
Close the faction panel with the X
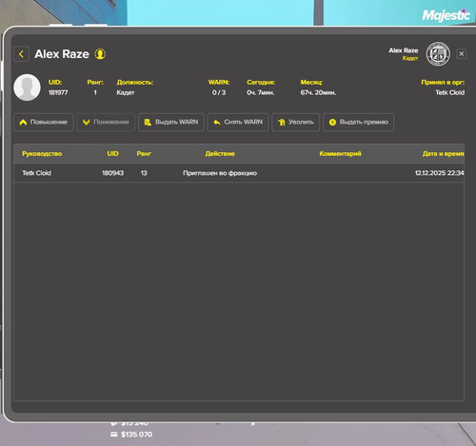point(462,54)
